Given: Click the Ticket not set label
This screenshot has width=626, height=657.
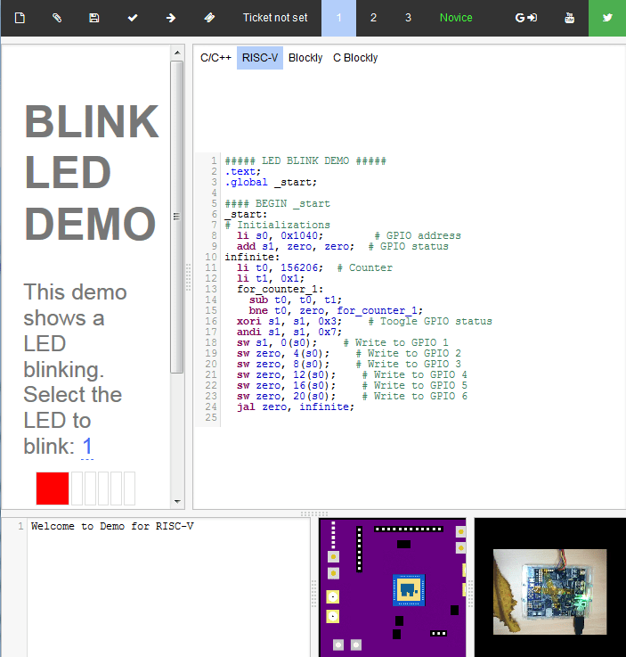Looking at the screenshot, I should point(275,18).
